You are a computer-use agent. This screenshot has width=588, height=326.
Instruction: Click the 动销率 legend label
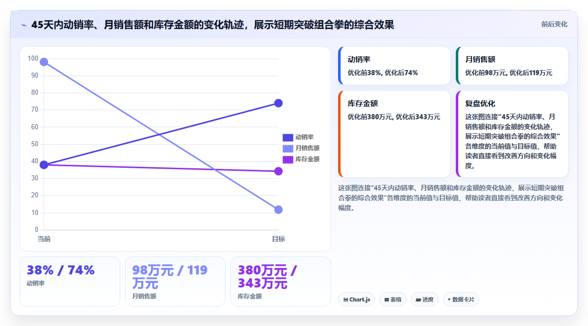point(305,137)
